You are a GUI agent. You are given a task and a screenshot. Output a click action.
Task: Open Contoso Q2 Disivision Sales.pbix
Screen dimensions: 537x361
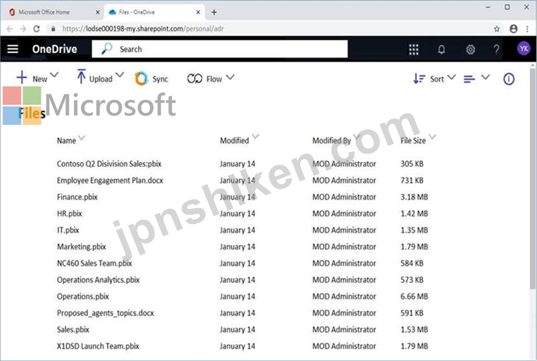coord(109,164)
